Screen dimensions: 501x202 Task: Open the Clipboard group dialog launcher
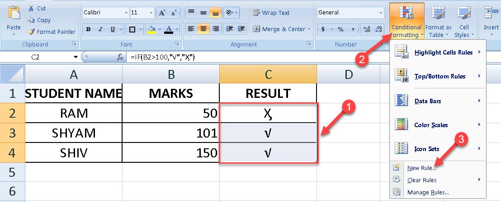point(75,43)
